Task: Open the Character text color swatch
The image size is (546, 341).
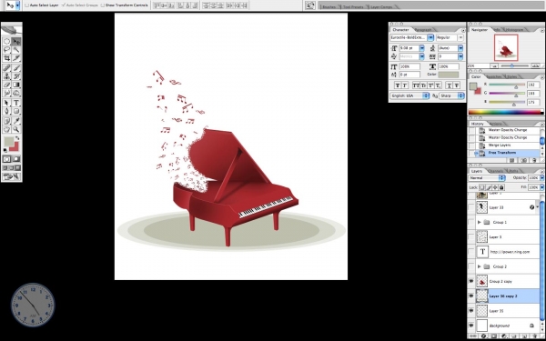Action: 448,75
